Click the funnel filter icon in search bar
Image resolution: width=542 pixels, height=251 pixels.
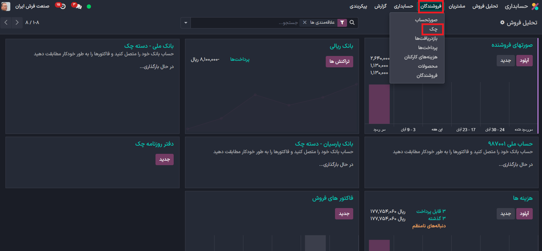[342, 23]
